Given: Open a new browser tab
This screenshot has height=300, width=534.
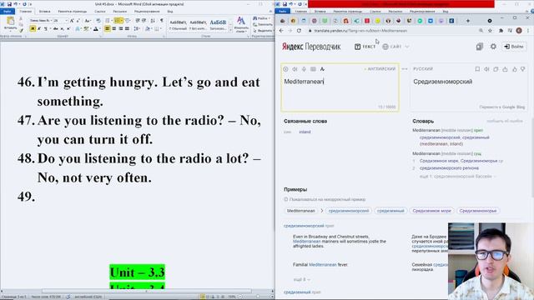Looking at the screenshot, I should click(468, 21).
